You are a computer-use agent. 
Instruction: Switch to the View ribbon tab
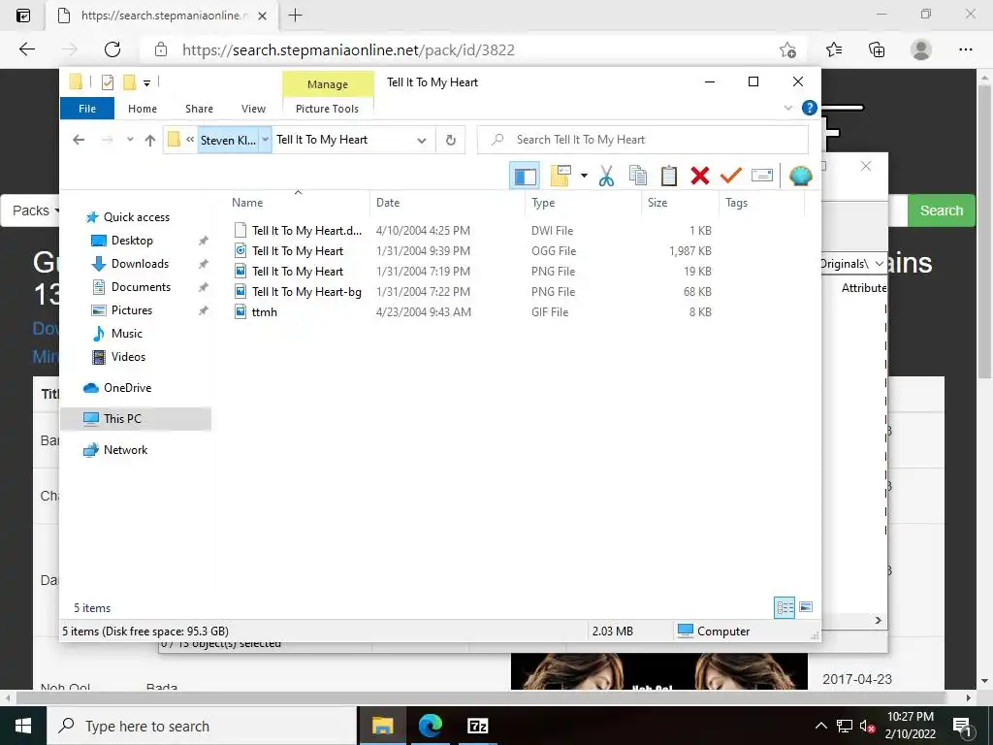pos(253,109)
